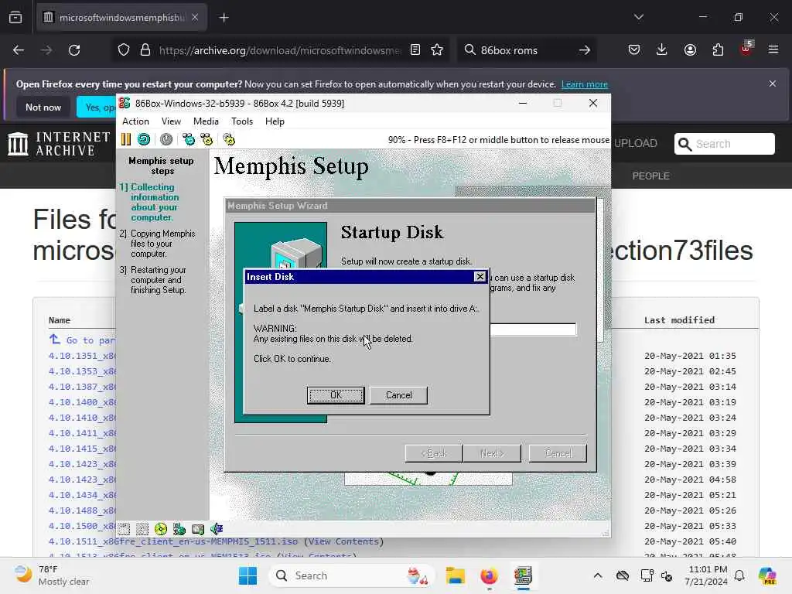Screen dimensions: 792x594
Task: Click the sound speaker icon in 86Box status bar
Action: tap(217, 529)
